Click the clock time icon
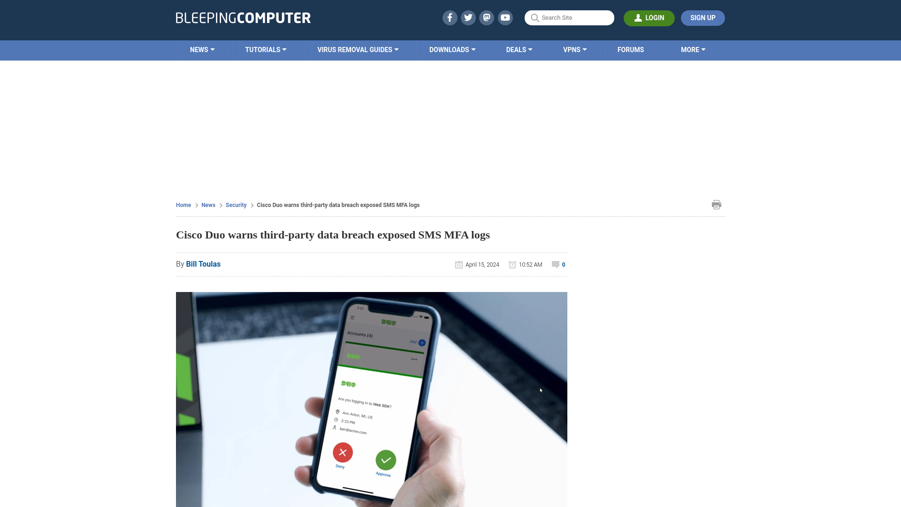 click(512, 264)
